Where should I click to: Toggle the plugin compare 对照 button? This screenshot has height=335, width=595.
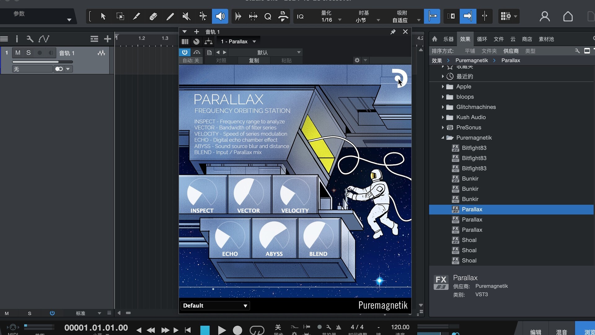coord(221,60)
